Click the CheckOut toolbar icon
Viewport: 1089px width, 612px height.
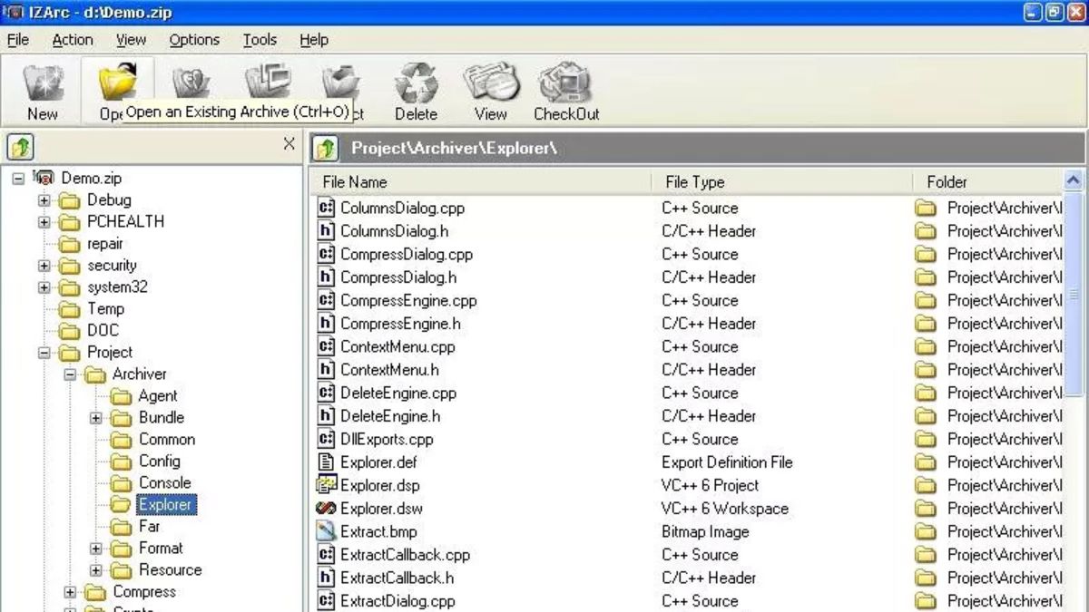point(565,83)
